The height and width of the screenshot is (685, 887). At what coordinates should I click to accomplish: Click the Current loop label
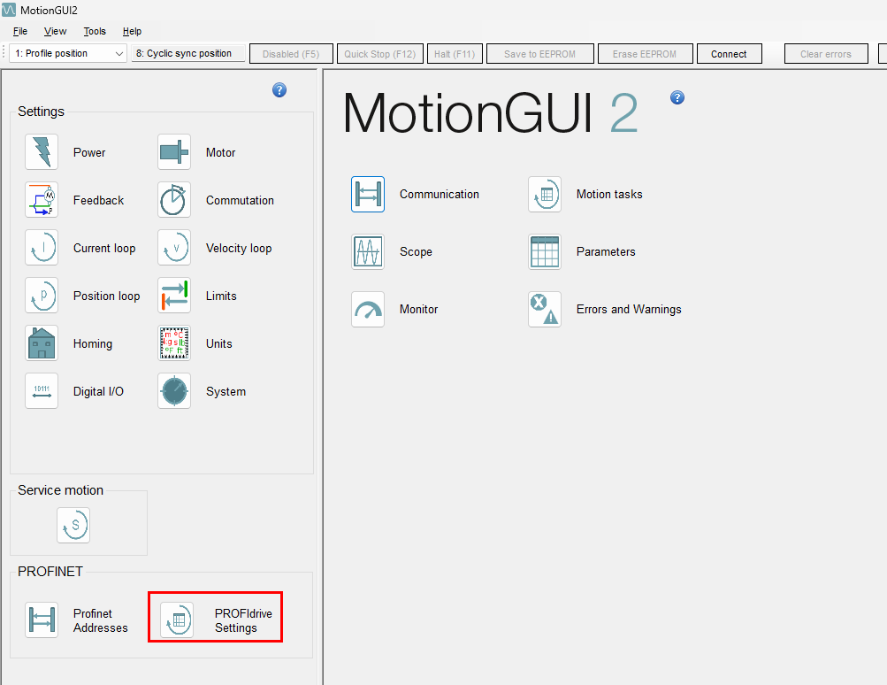[104, 248]
